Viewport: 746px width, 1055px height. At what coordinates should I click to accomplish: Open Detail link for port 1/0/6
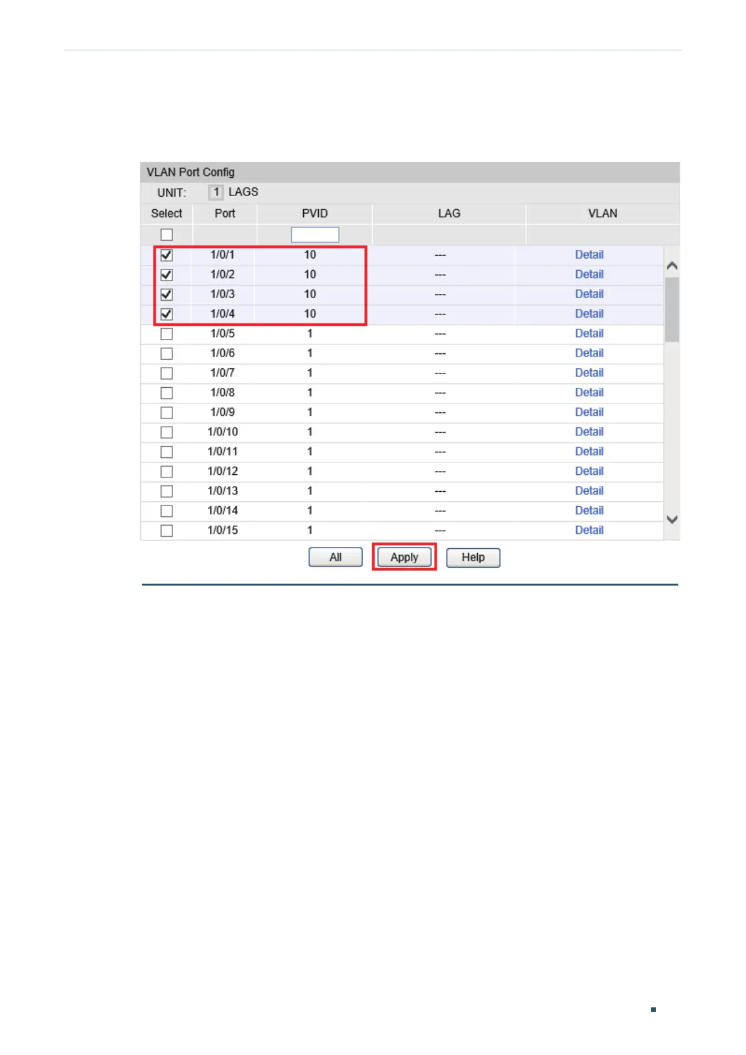point(589,353)
